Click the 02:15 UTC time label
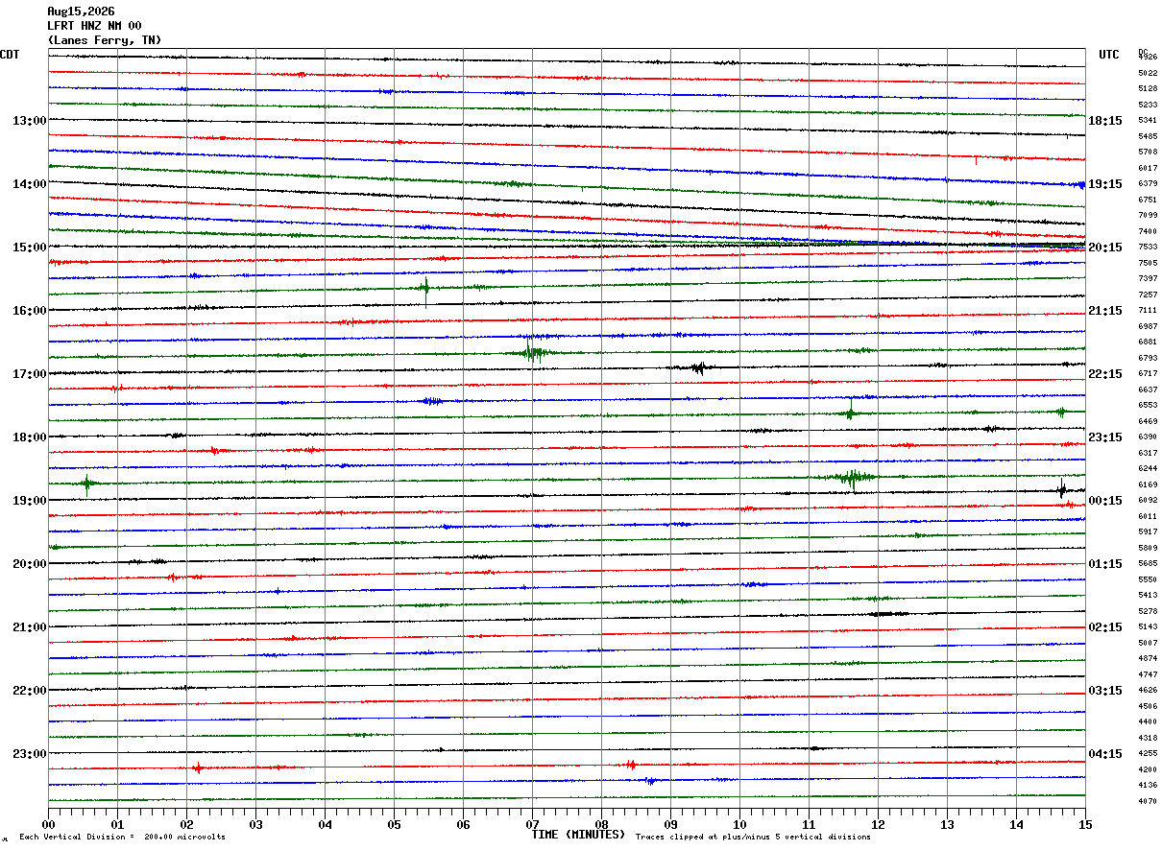 (1105, 627)
